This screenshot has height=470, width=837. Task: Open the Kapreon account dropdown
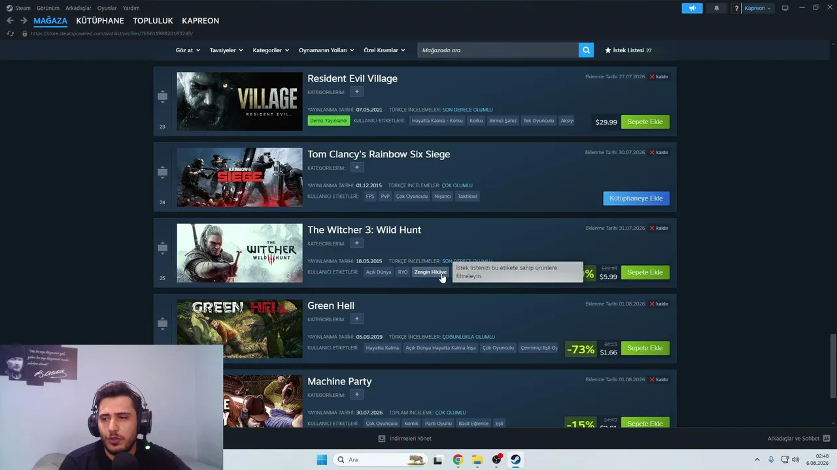tap(758, 8)
